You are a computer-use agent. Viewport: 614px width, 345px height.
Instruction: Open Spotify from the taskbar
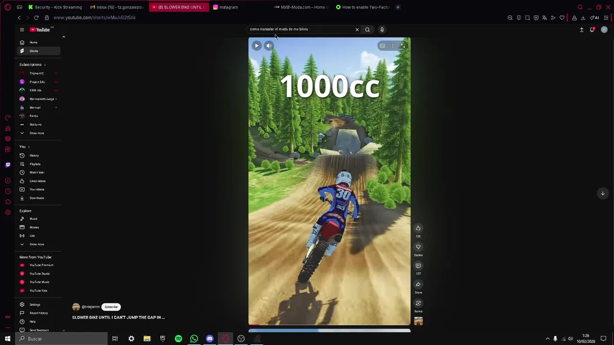click(178, 339)
